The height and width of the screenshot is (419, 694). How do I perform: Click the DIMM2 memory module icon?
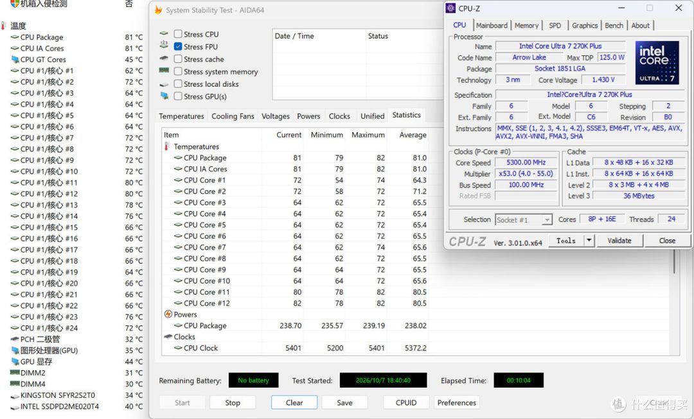15,373
